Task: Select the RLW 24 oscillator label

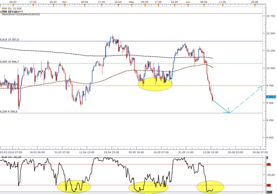Action: 11,157
